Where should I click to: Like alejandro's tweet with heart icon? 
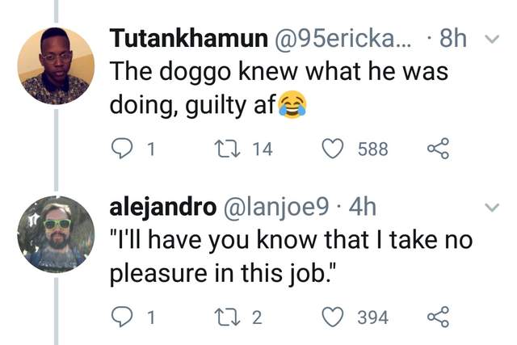click(x=334, y=318)
